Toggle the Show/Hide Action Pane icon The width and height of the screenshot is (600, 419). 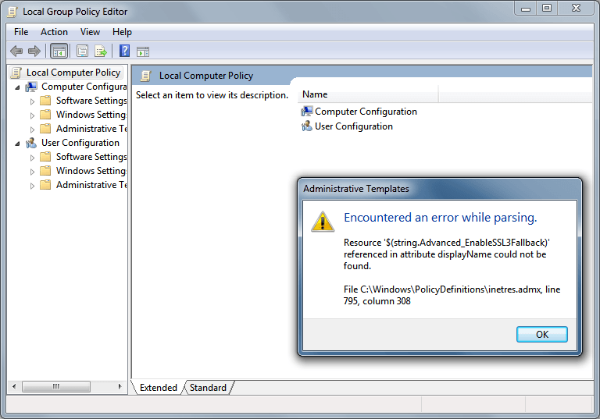click(x=143, y=51)
